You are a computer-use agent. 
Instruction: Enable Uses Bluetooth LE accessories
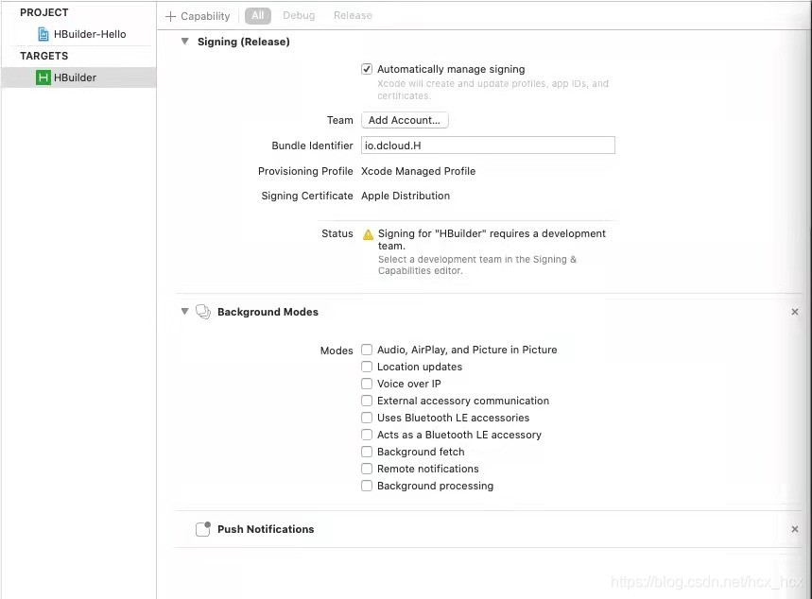pos(367,418)
